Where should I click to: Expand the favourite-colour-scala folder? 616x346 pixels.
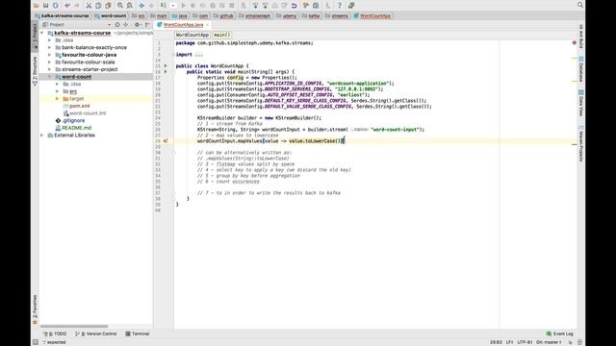49,62
